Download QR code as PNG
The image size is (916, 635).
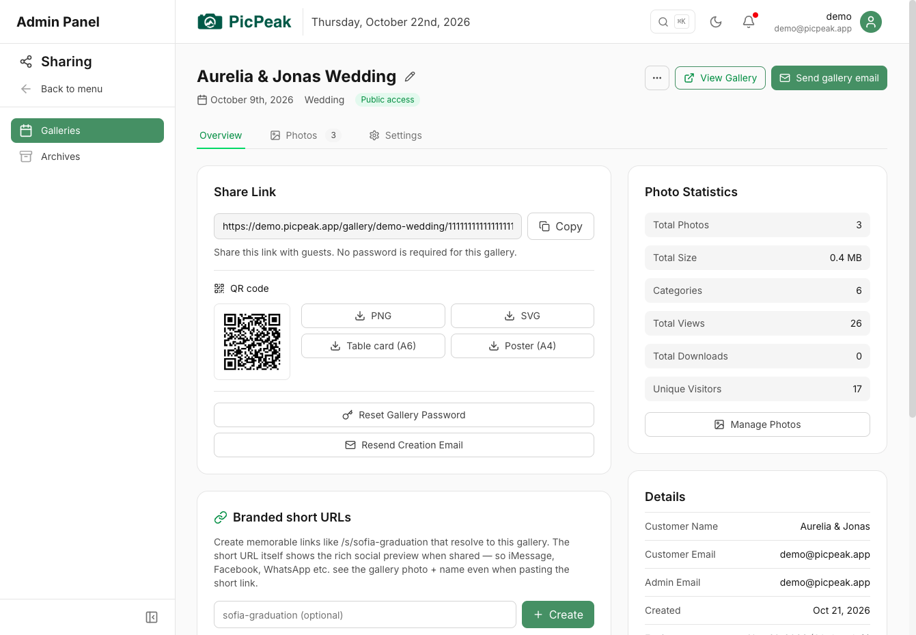[373, 316]
